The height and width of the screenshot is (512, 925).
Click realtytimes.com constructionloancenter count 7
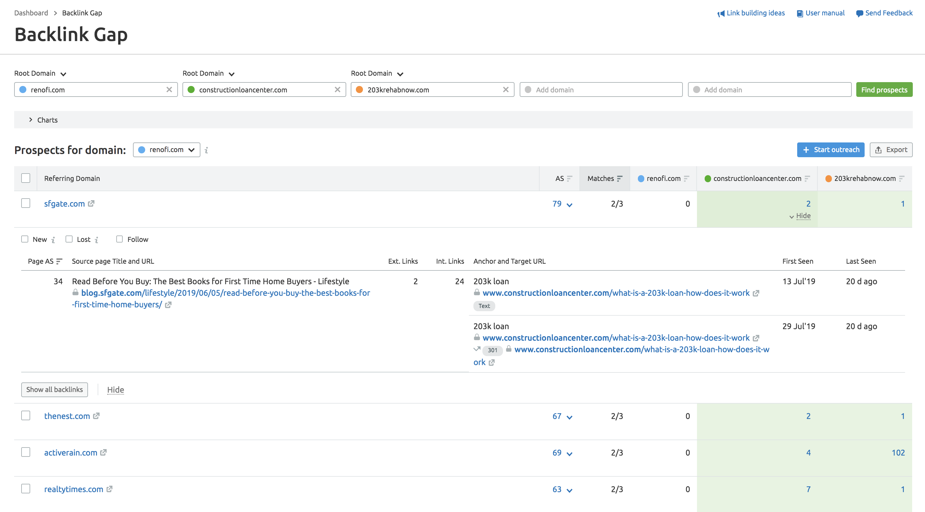click(x=808, y=489)
